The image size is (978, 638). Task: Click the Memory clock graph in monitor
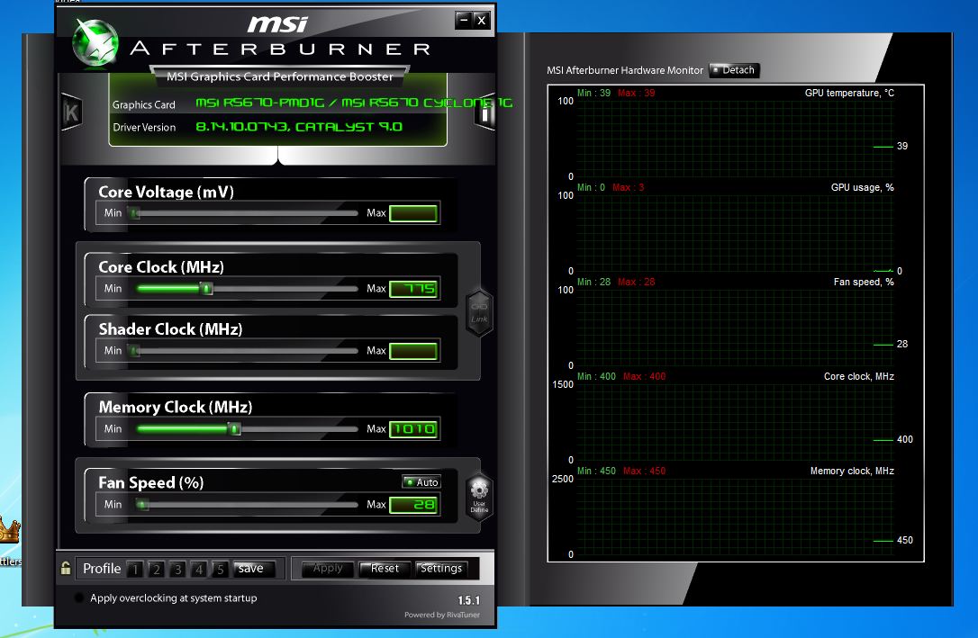coord(735,517)
